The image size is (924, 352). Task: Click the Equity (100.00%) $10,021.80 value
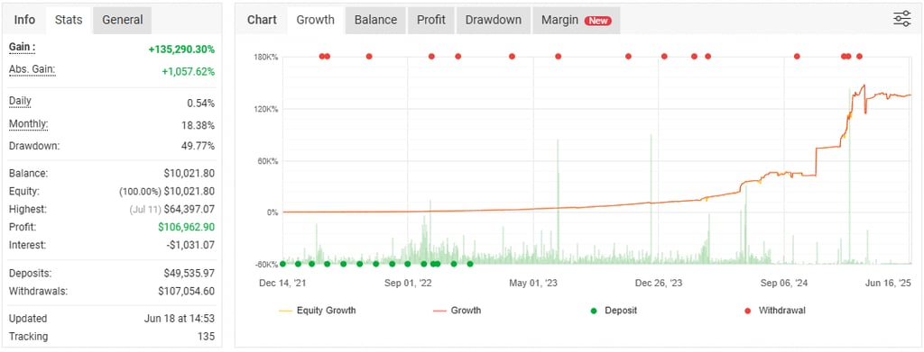[167, 191]
